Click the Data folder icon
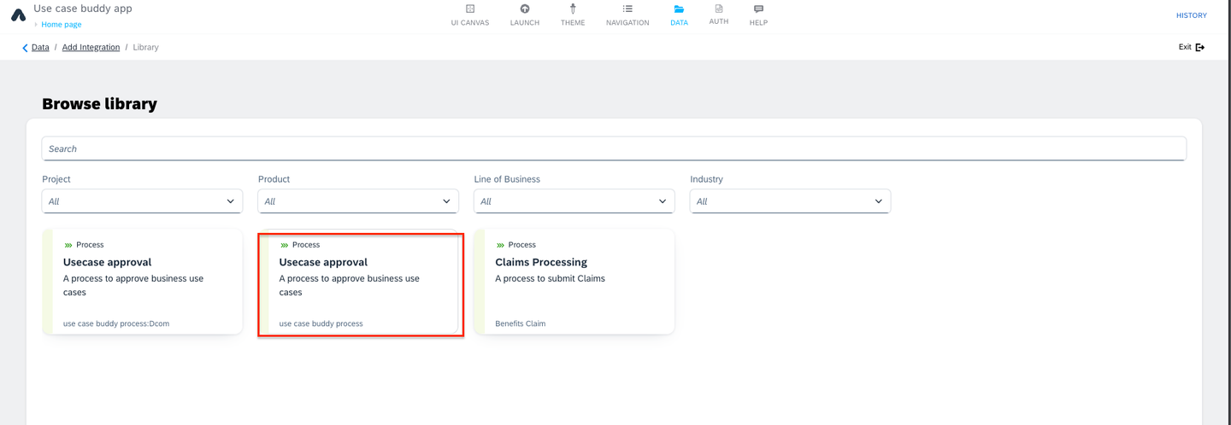 (x=679, y=9)
